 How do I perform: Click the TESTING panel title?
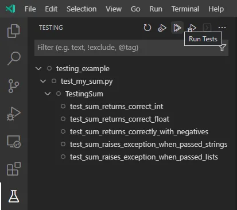pyautogui.click(x=51, y=28)
